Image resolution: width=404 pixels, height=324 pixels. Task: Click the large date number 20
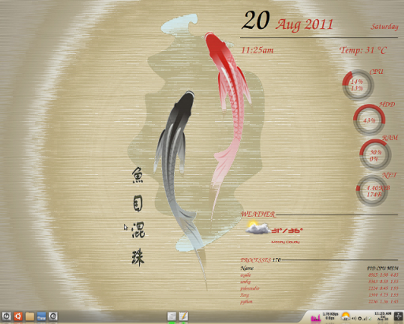tap(255, 20)
